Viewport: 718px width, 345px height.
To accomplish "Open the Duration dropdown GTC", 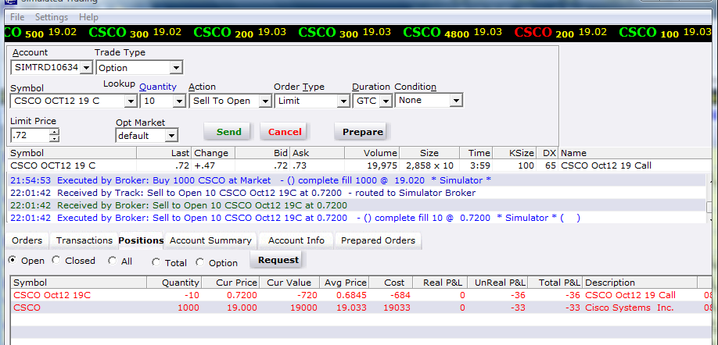I will (x=386, y=101).
